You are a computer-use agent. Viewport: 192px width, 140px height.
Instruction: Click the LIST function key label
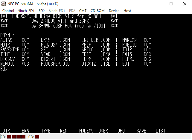(161, 131)
